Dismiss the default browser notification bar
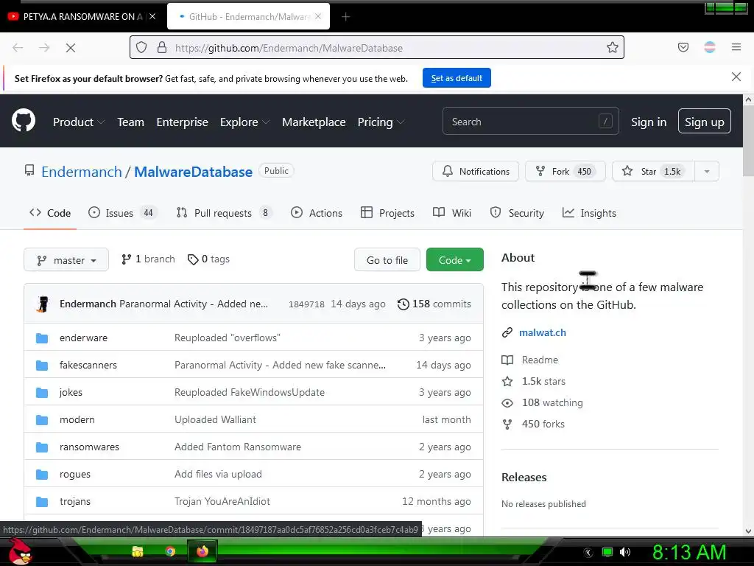The height and width of the screenshot is (566, 754). pos(736,77)
